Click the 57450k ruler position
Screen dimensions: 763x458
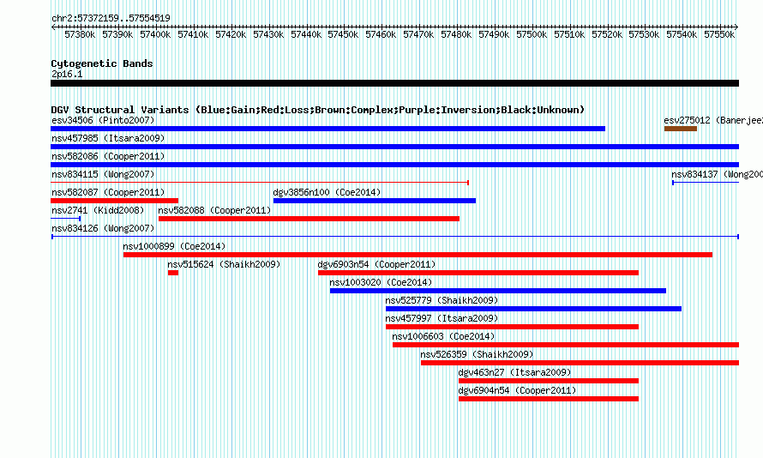click(x=343, y=34)
